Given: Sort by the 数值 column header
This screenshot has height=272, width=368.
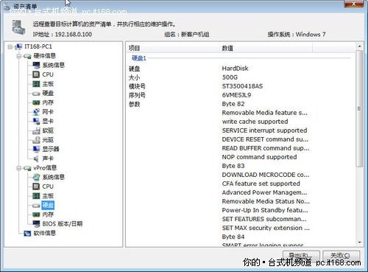Looking at the screenshot, I should [266, 48].
